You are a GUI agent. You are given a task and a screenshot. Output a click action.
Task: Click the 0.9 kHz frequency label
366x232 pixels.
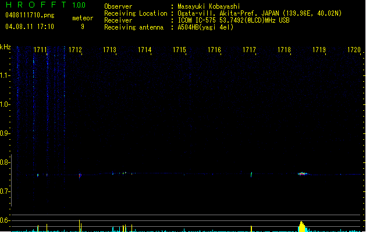point(5,133)
